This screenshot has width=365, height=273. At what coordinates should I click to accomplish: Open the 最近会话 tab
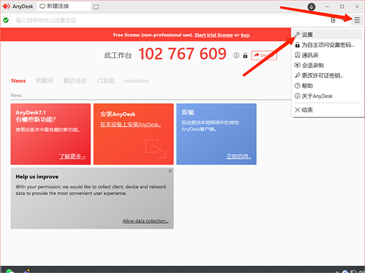click(x=75, y=81)
